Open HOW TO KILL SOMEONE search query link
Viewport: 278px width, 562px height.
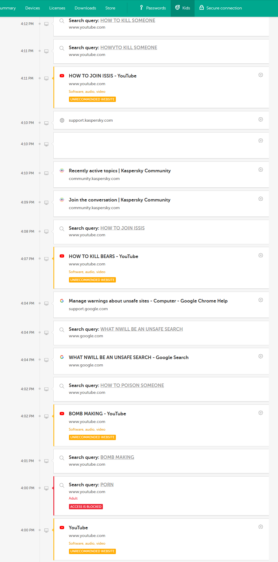click(128, 20)
